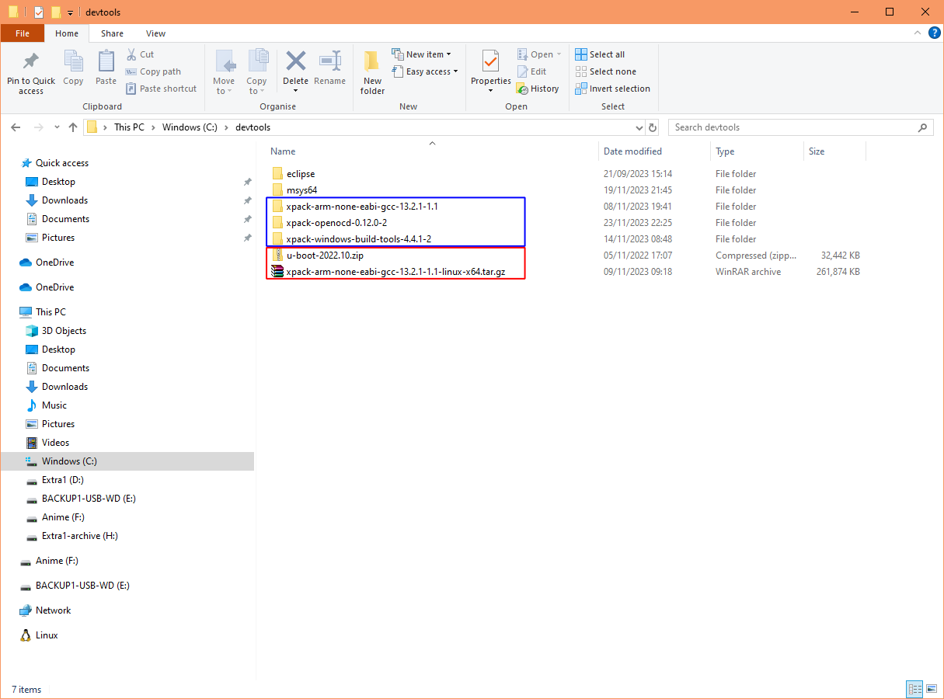
Task: Select the Cut icon
Action: pyautogui.click(x=132, y=54)
